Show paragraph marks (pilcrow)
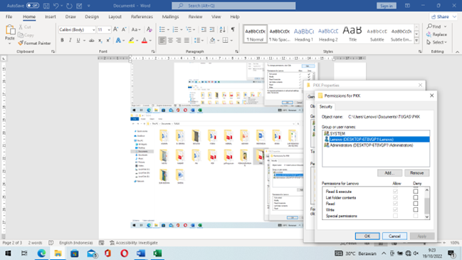Screen dimensions: 462x260 coord(233,29)
